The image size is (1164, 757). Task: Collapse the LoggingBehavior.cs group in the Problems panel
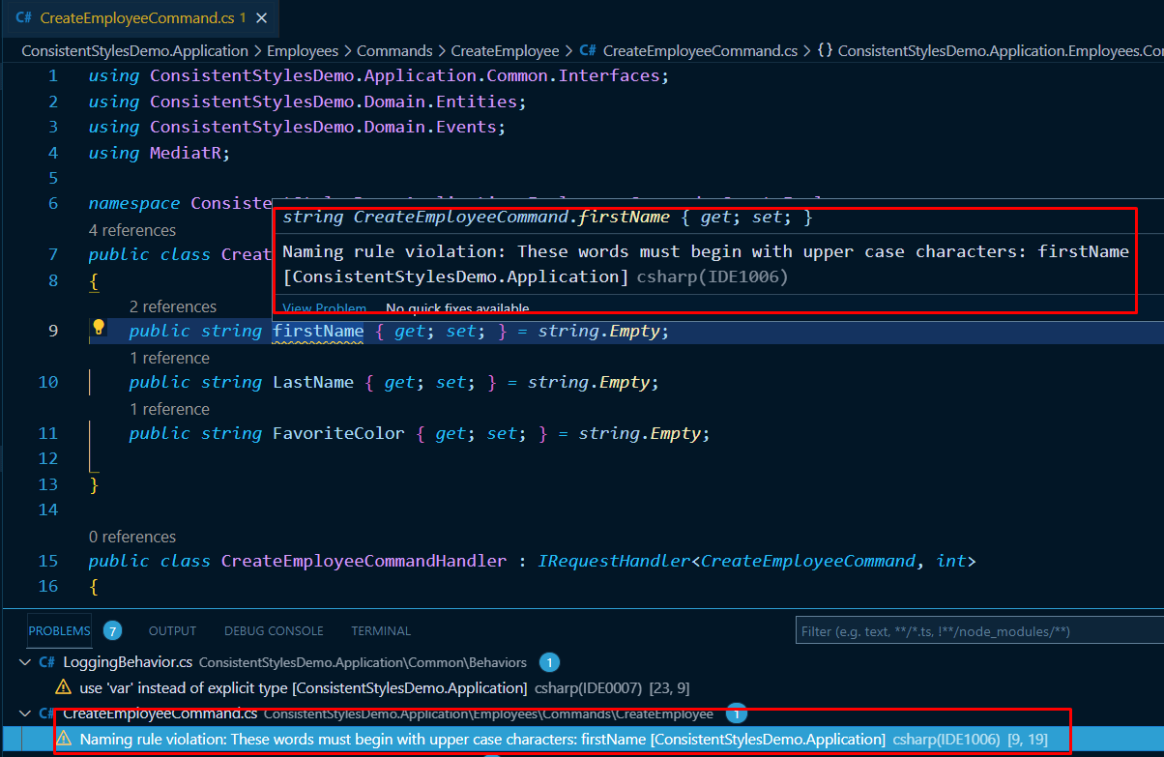pos(24,662)
